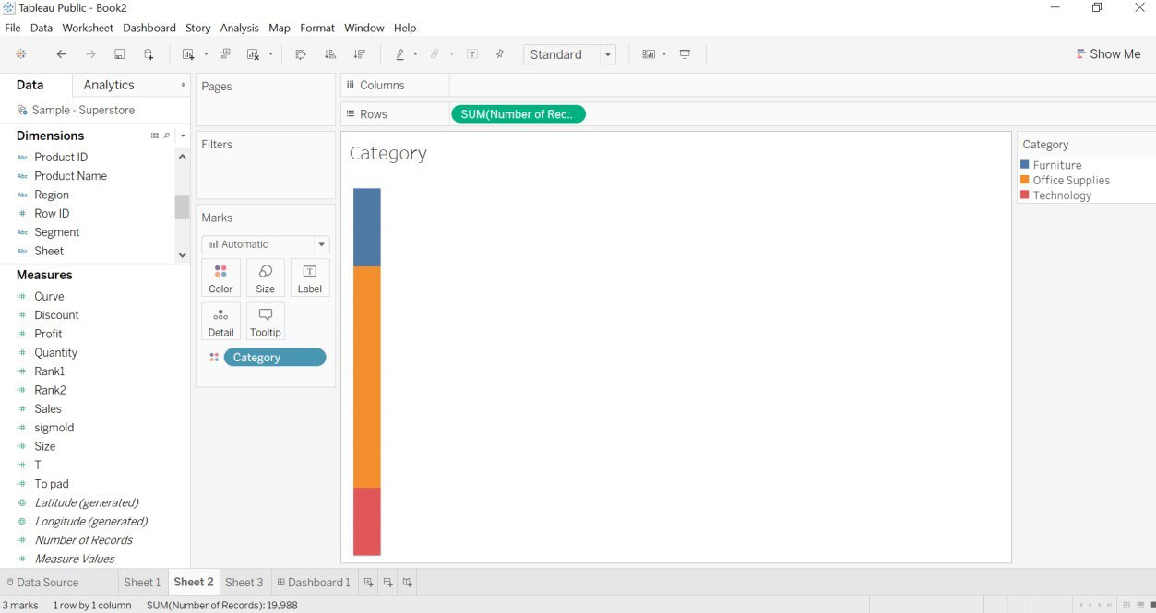
Task: Open Tooltip on the Marks card
Action: 266,322
